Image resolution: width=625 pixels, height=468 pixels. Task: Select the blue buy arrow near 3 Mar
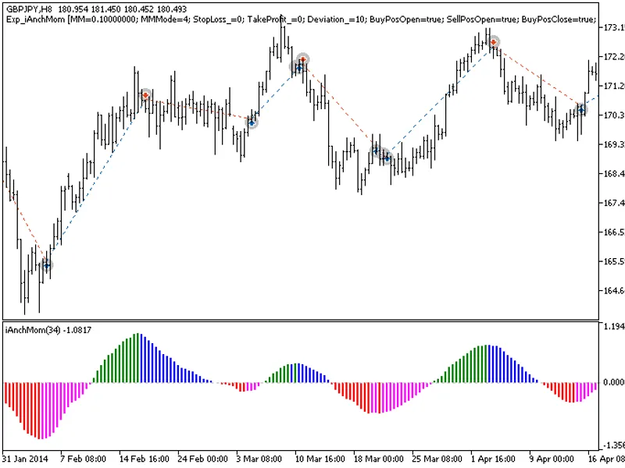click(x=252, y=122)
